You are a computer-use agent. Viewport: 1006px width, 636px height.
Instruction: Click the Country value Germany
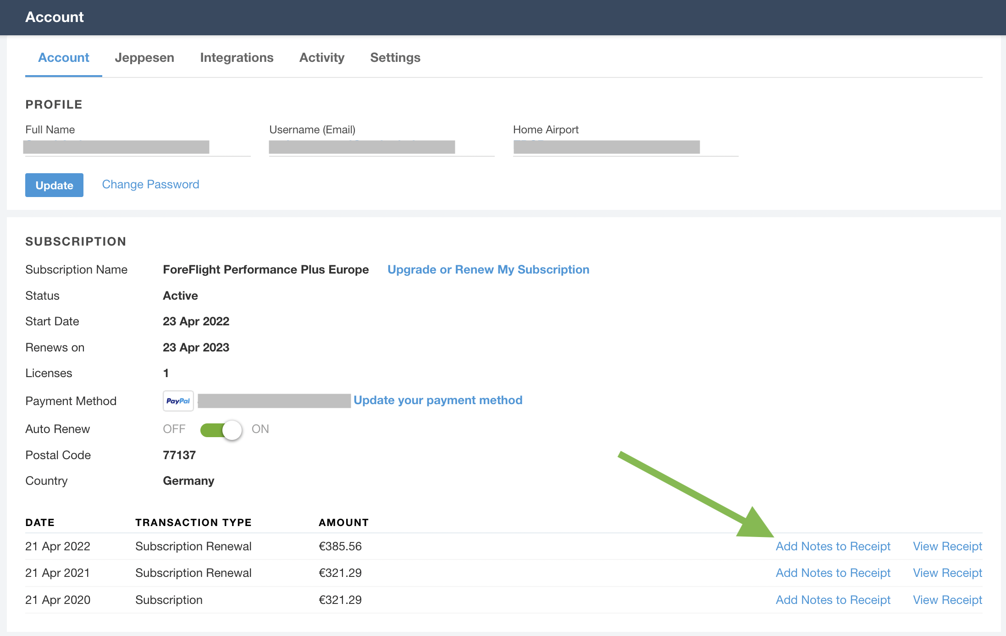[188, 481]
